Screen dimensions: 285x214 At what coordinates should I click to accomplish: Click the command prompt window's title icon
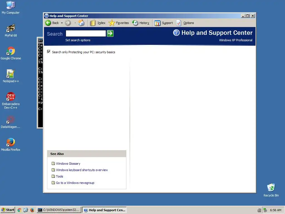pos(40,40)
